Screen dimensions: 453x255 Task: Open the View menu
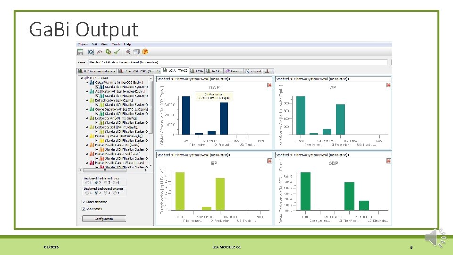(x=104, y=44)
